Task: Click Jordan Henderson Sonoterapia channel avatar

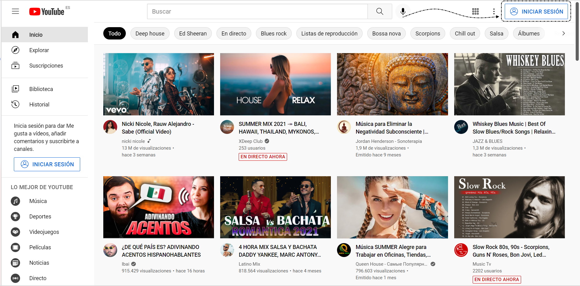Action: tap(344, 127)
